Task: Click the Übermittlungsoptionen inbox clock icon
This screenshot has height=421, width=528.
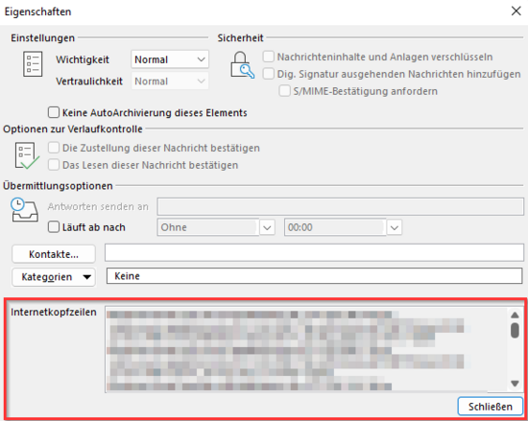Action: tap(24, 210)
